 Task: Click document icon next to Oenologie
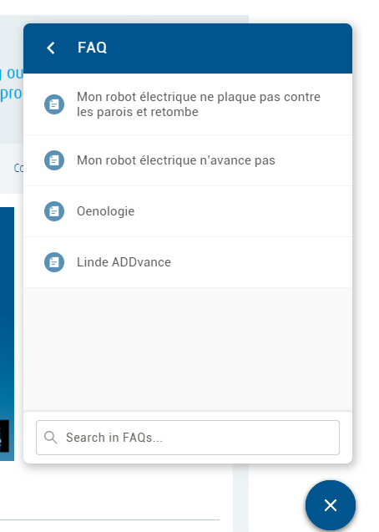point(54,211)
